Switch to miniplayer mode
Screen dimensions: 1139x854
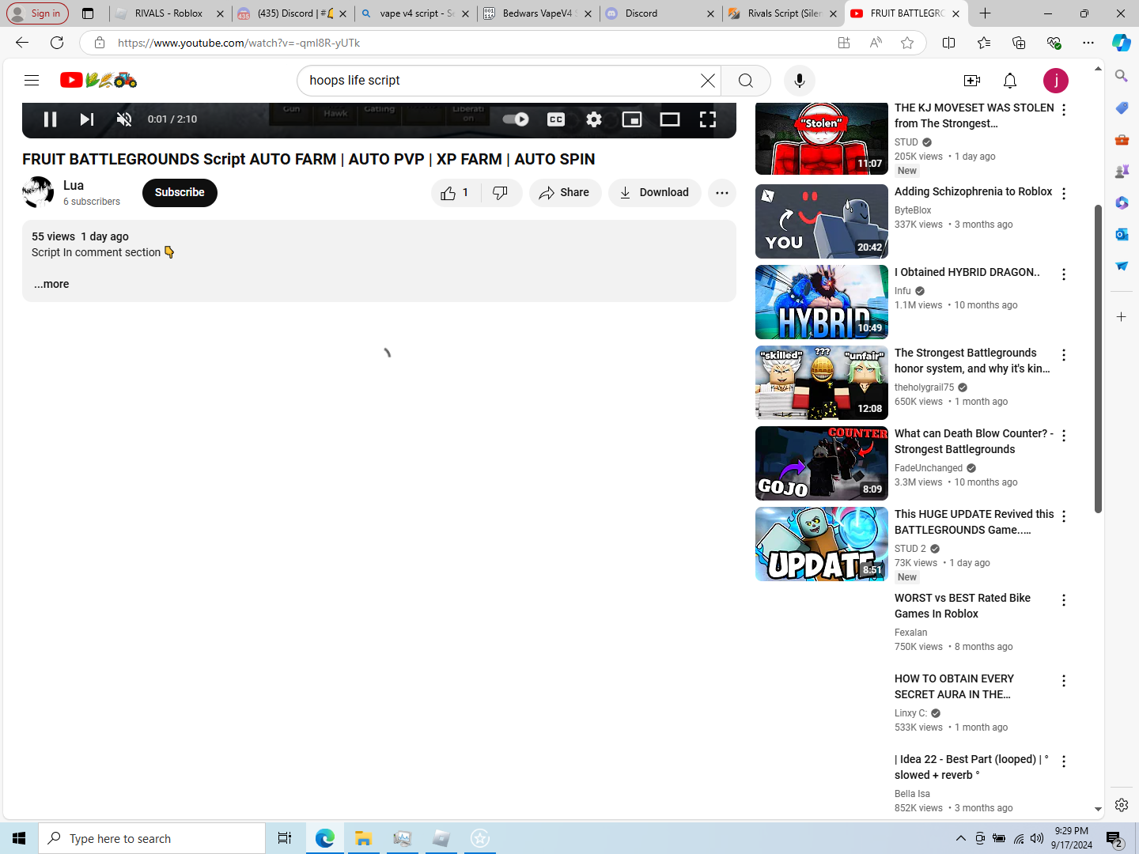[632, 119]
